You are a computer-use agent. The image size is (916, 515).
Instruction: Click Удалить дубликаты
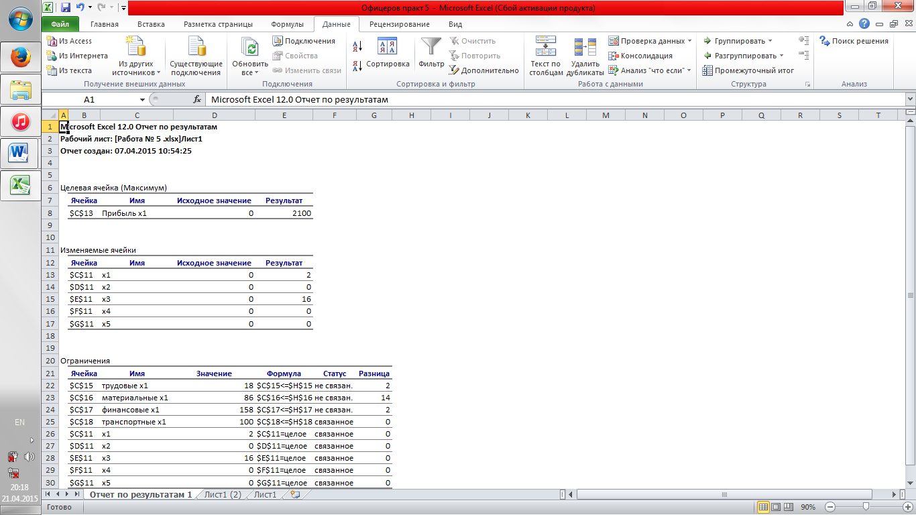click(585, 56)
